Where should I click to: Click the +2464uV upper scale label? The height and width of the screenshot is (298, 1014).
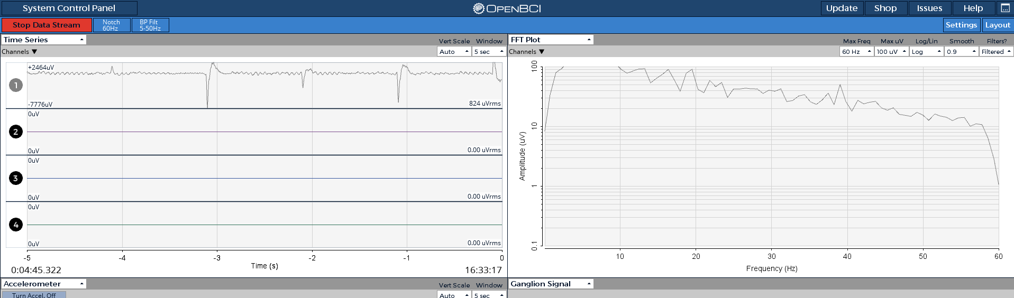pos(41,68)
